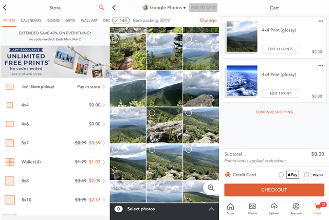Click EDIT 11 PRINTS button

(280, 49)
